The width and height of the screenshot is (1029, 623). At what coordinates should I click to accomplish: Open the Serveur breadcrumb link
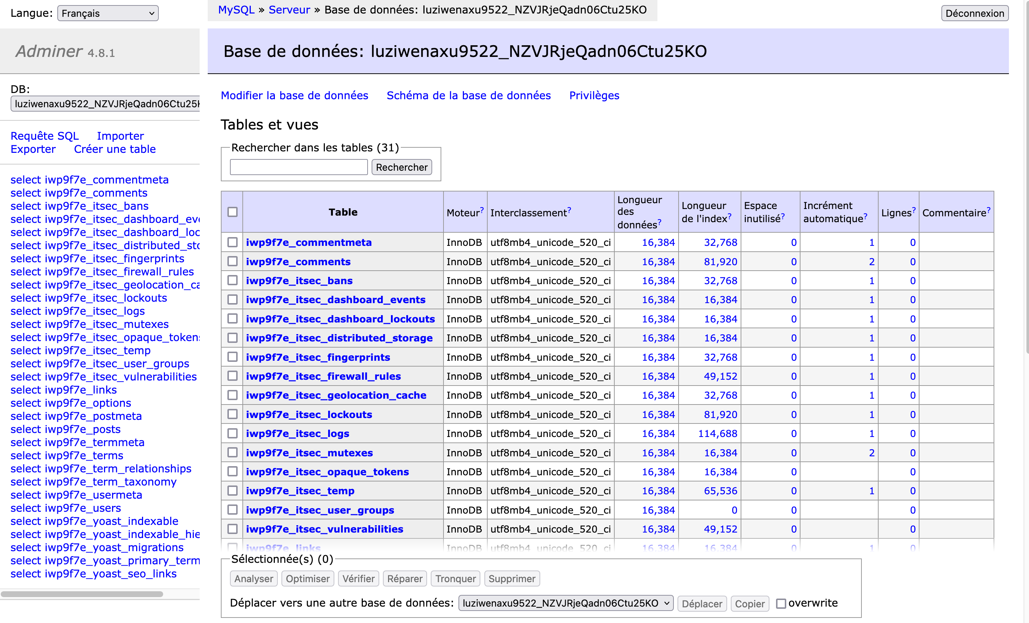[289, 9]
